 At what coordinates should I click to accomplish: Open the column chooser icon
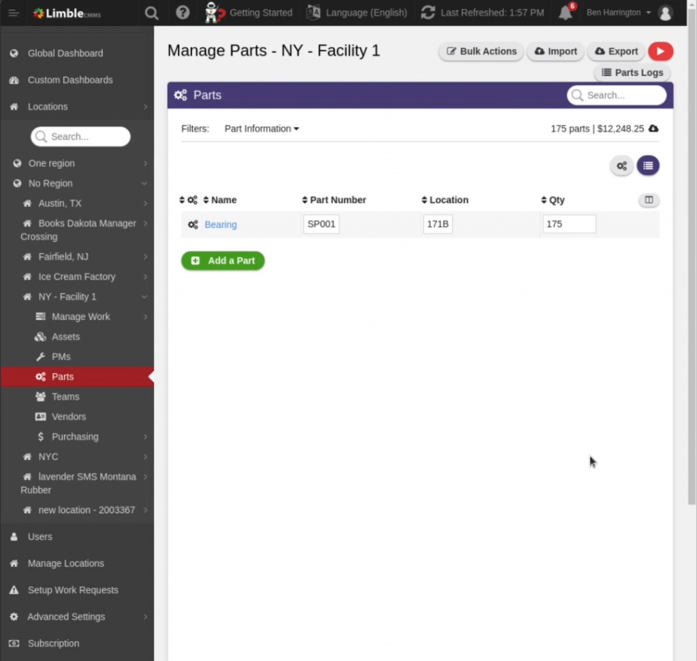649,200
